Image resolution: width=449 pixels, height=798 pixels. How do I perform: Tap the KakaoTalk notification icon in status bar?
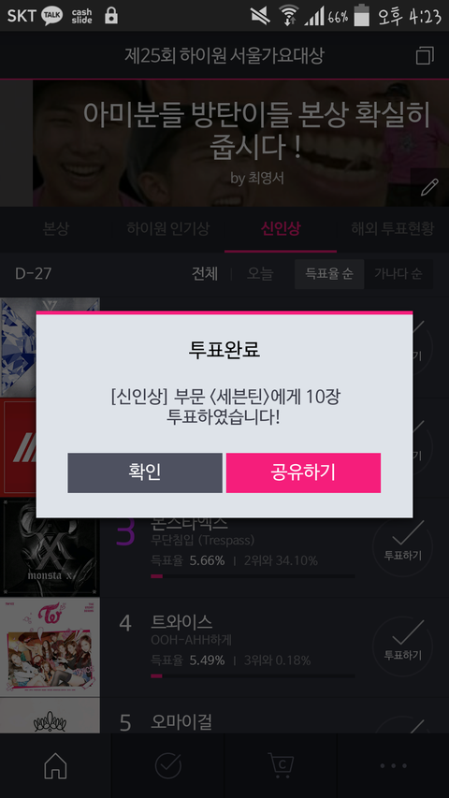52,16
